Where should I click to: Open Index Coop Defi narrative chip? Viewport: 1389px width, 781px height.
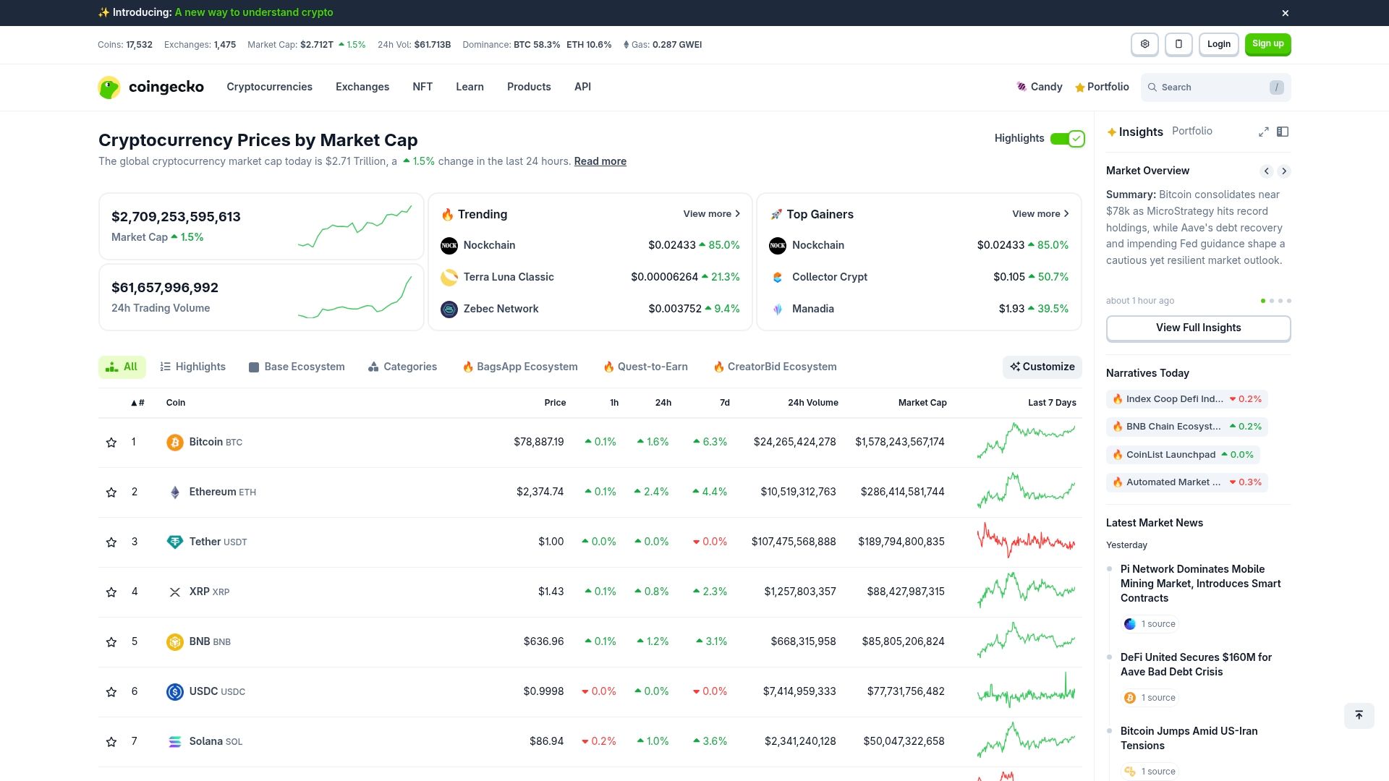pos(1186,399)
